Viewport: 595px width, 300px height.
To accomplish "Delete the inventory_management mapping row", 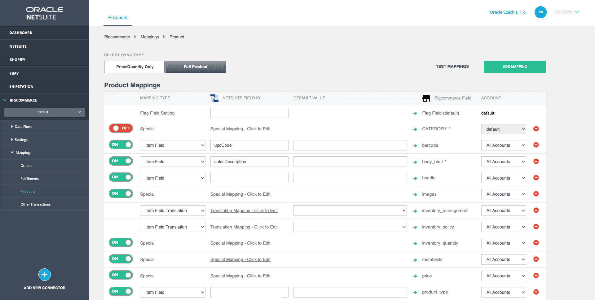I will (536, 210).
